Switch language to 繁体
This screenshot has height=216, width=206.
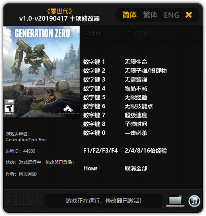pyautogui.click(x=150, y=15)
